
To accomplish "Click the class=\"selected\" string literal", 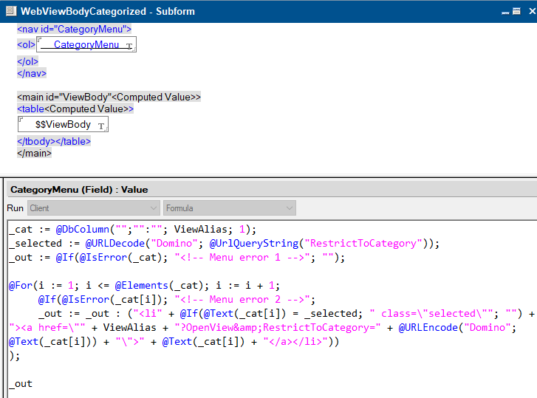I will 431,314.
